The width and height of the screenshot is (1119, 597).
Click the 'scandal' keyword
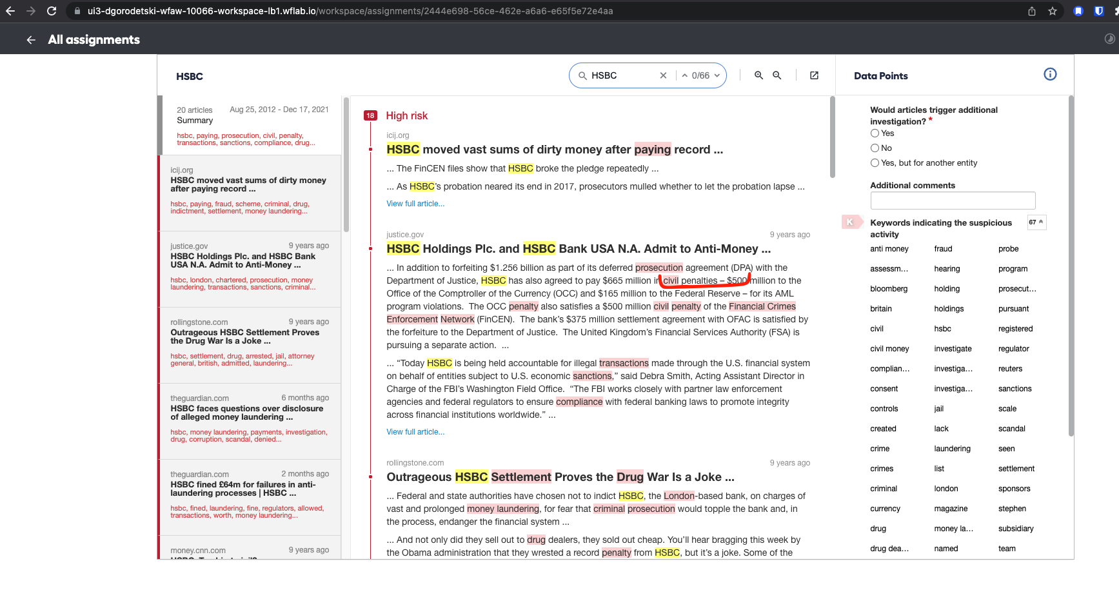coord(1012,429)
